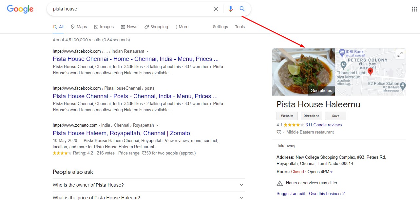This screenshot has width=420, height=200.
Task: Open the map thumbnail in knowledge panel
Action: [371, 72]
